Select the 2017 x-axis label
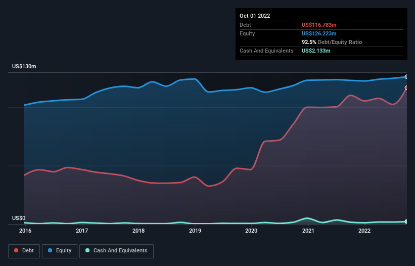The height and width of the screenshot is (266, 415). [82, 231]
